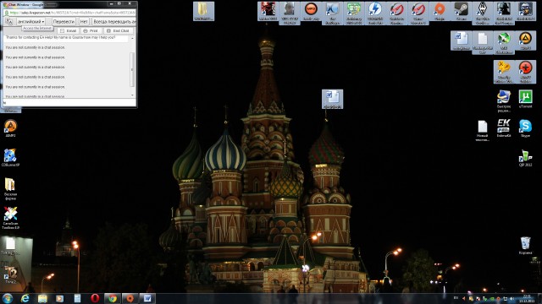The image size is (542, 304).
Task: Click the chat transcript scroll-down arrow
Action: tap(132, 95)
